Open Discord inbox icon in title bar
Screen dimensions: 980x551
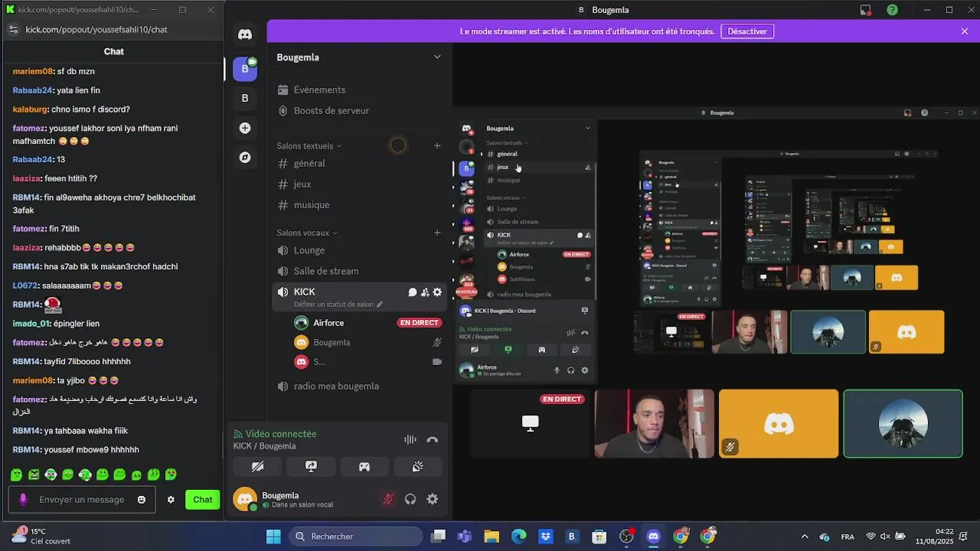click(x=866, y=10)
